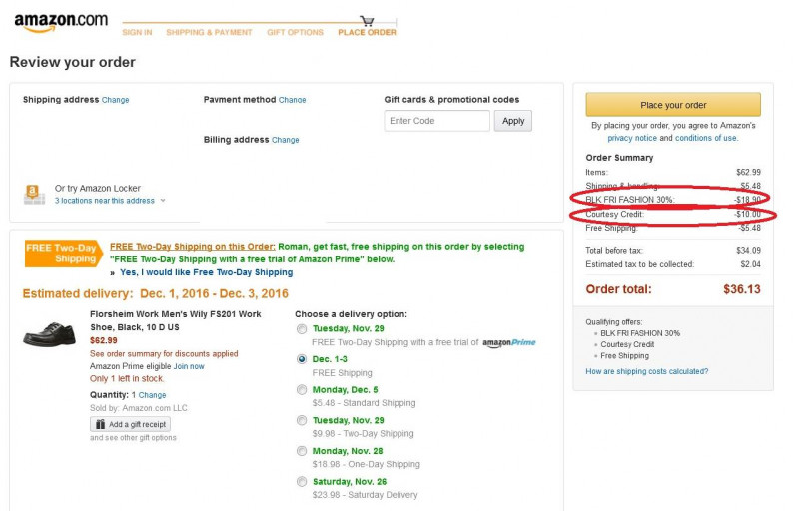Open the black Florsheim shoe thumbnail
The image size is (799, 511).
tap(49, 334)
